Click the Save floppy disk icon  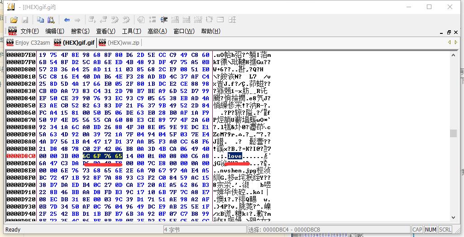[x=25, y=20]
